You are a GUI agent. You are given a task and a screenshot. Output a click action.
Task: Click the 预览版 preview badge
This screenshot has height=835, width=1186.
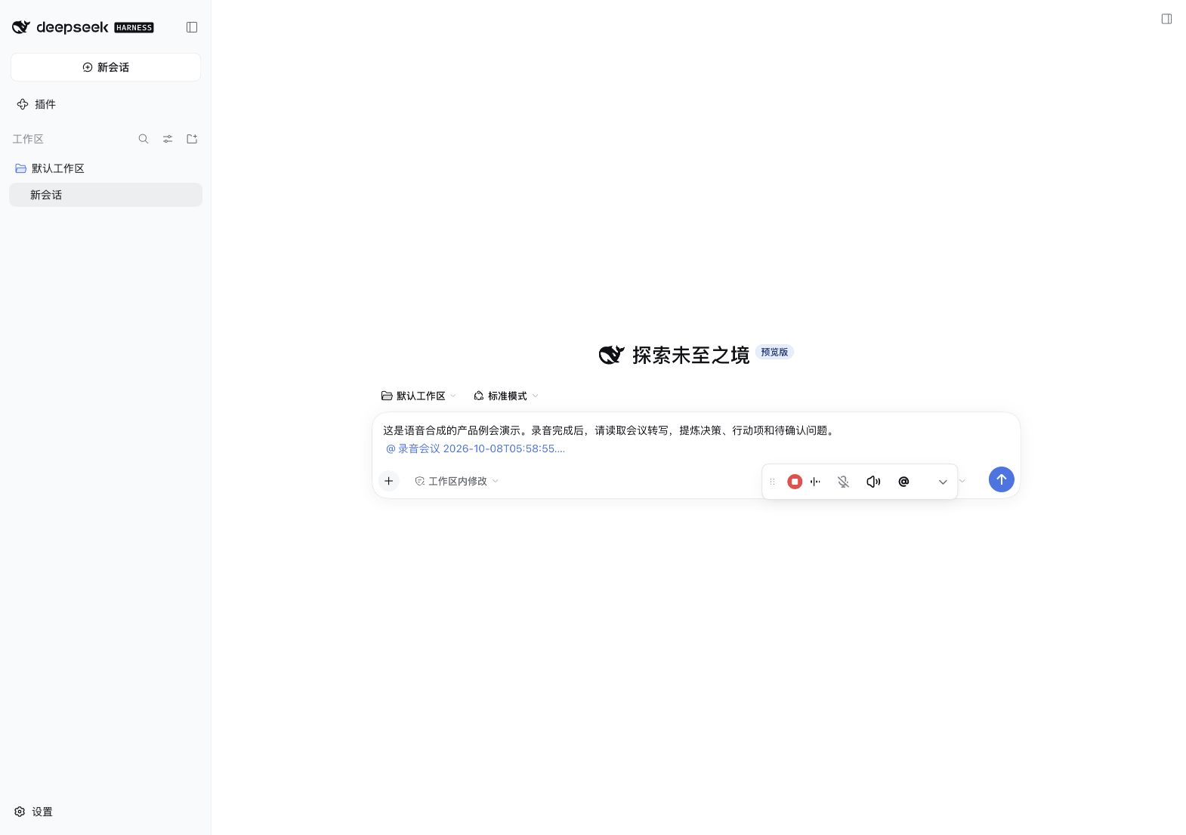click(x=774, y=352)
